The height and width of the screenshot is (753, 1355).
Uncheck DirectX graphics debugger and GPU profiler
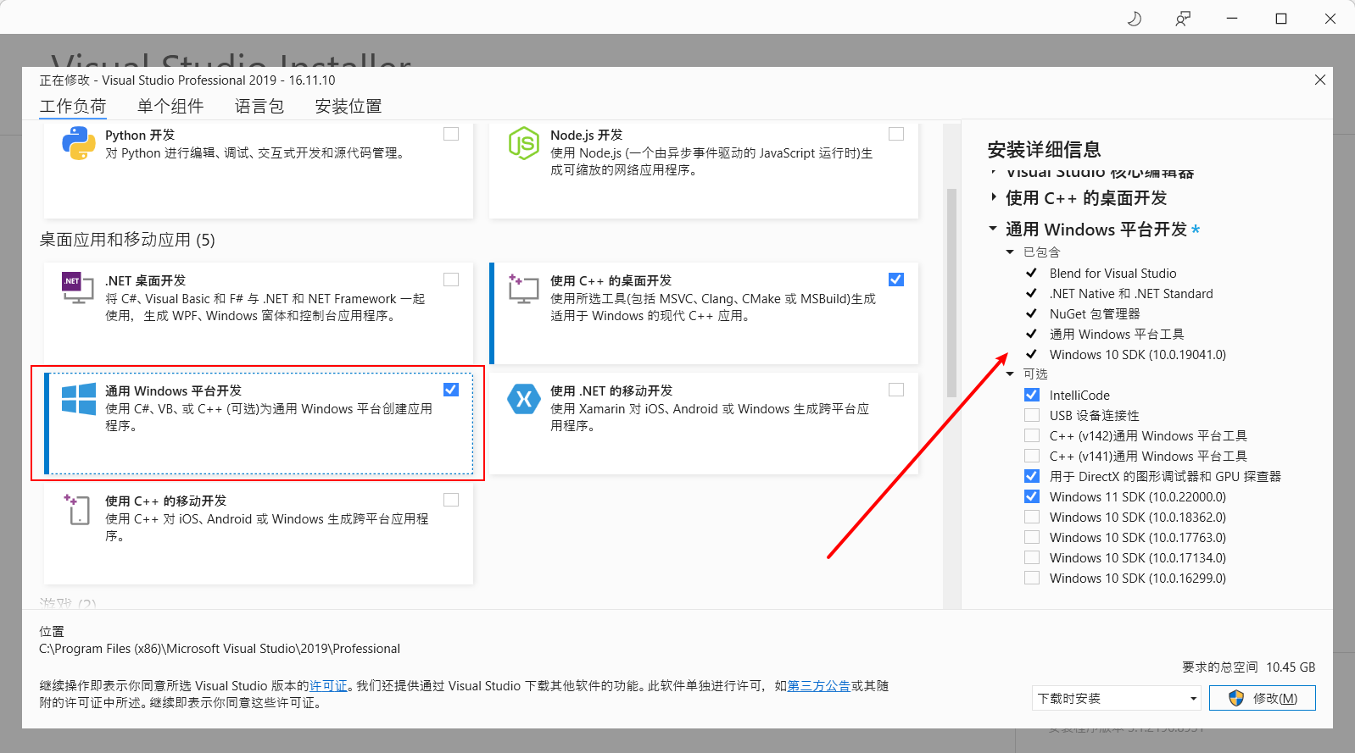coord(1032,476)
